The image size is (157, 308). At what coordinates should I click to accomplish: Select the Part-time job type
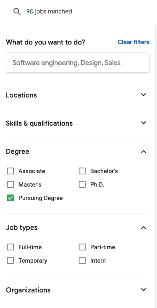pyautogui.click(x=82, y=247)
